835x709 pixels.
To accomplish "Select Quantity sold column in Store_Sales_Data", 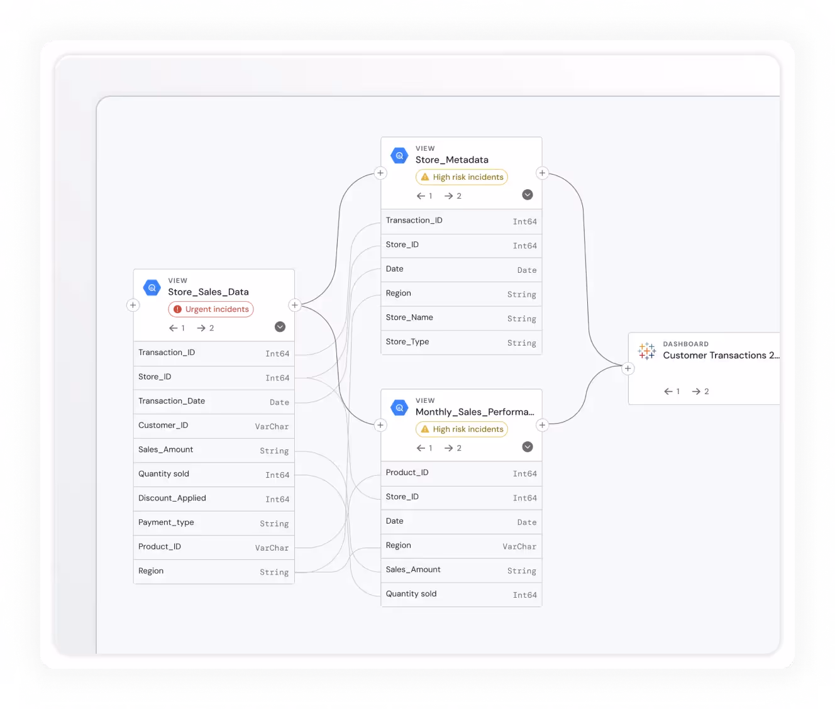I will click(x=214, y=475).
